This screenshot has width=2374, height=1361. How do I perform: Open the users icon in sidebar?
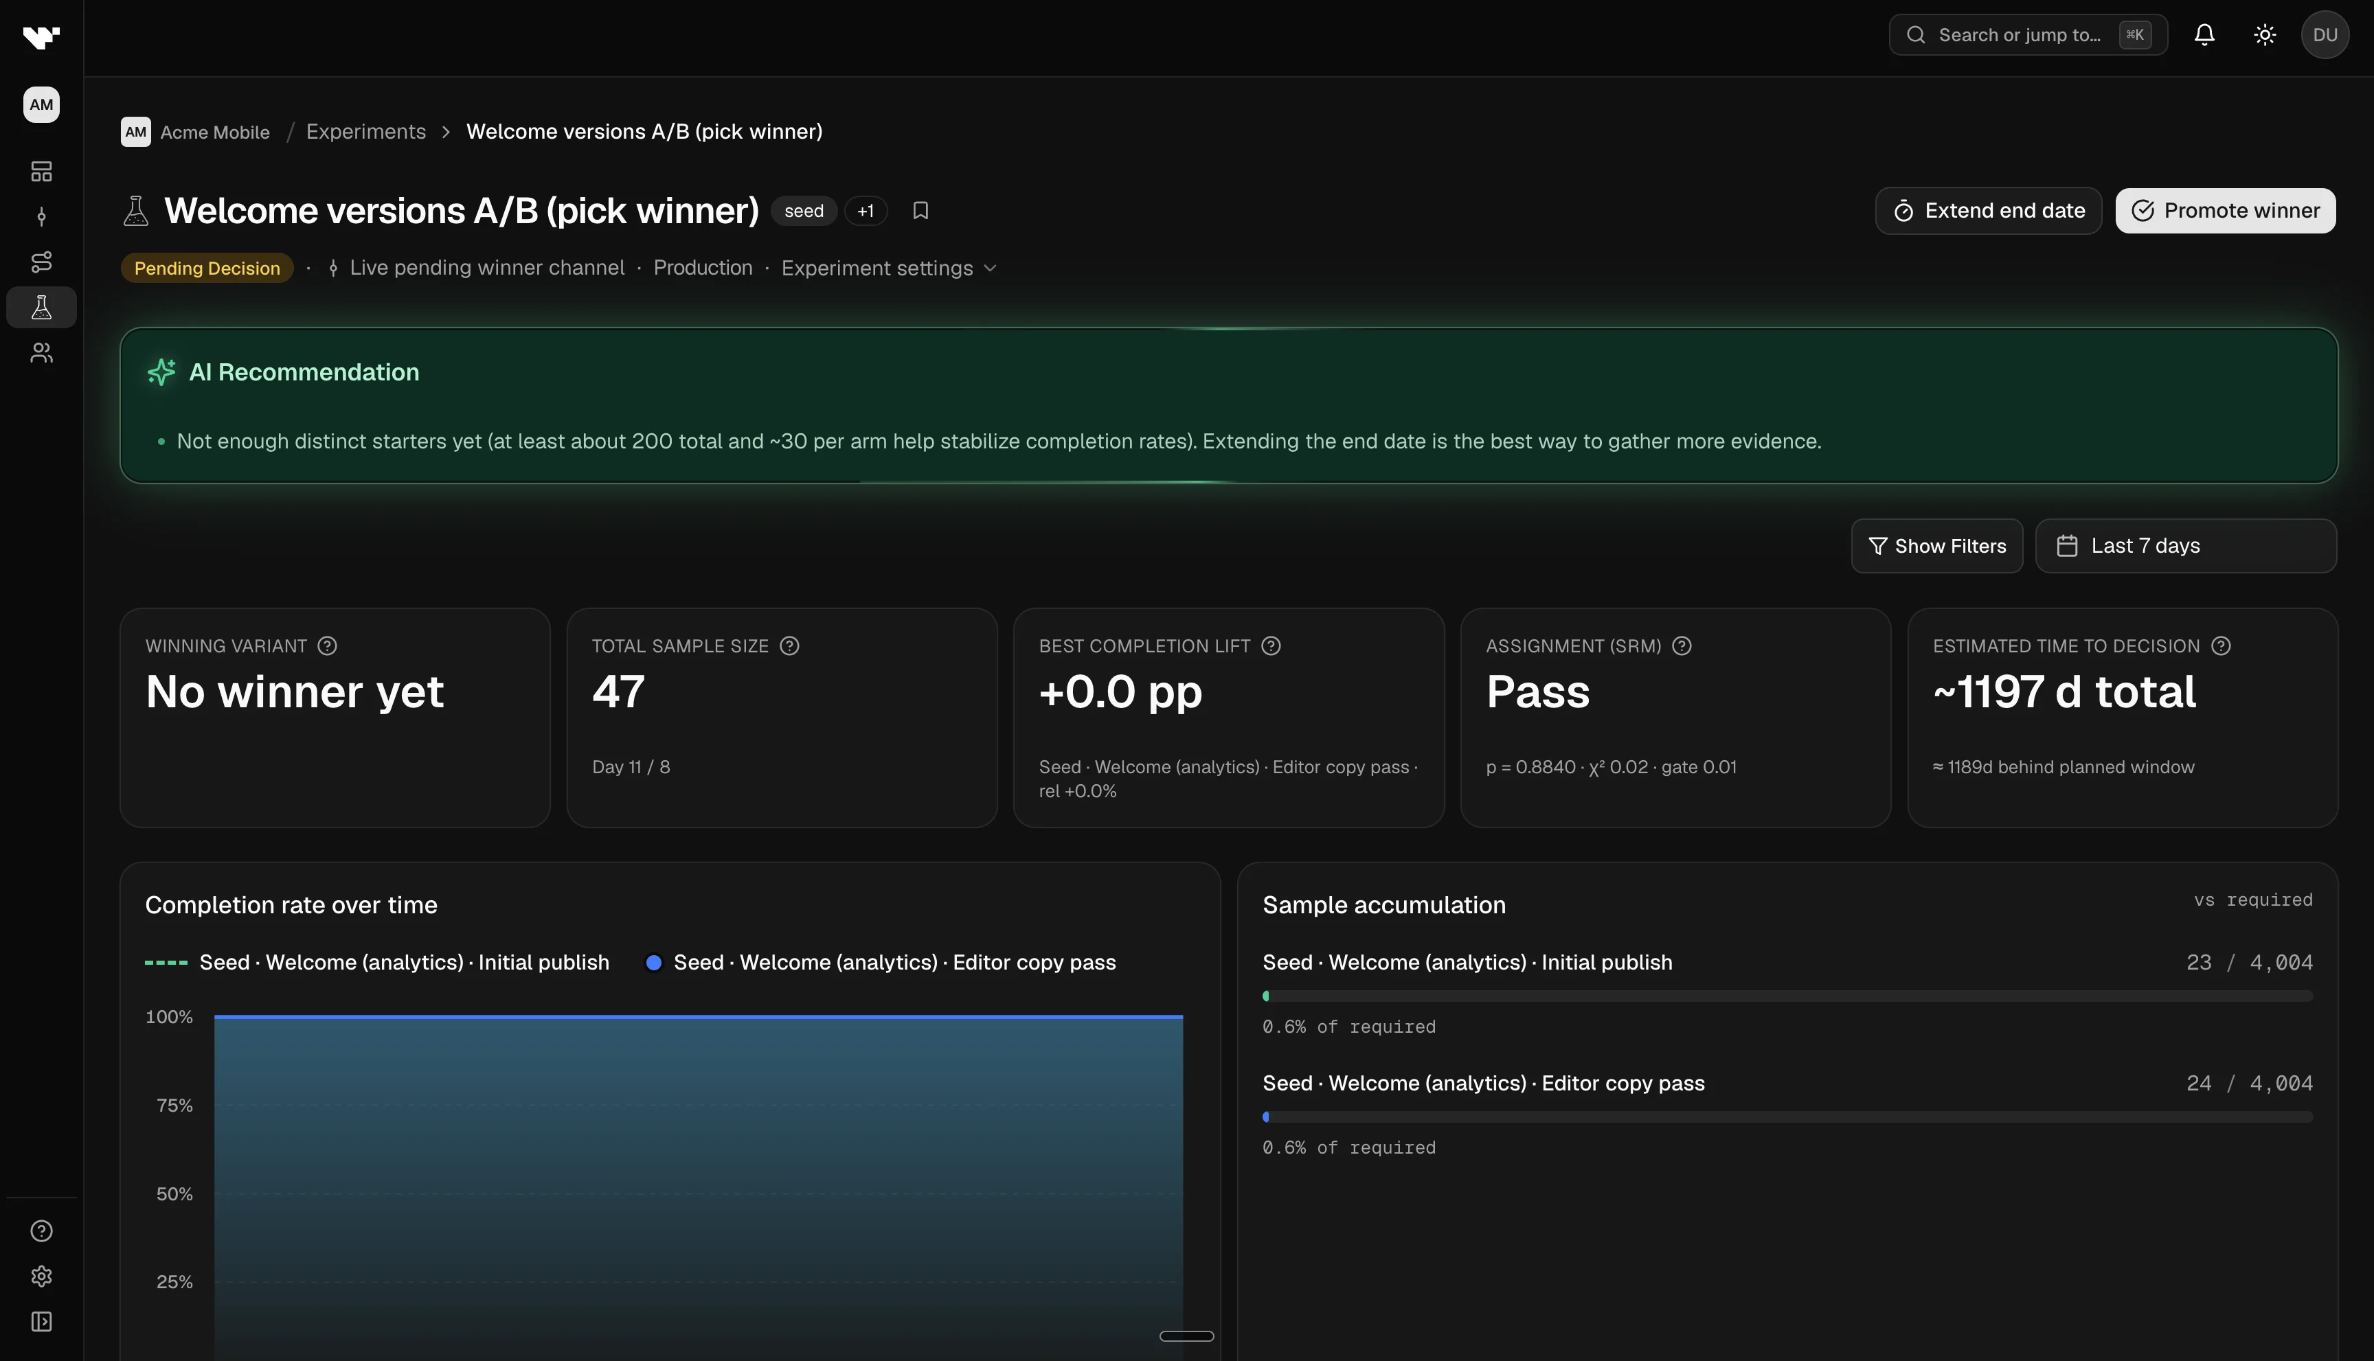[41, 352]
